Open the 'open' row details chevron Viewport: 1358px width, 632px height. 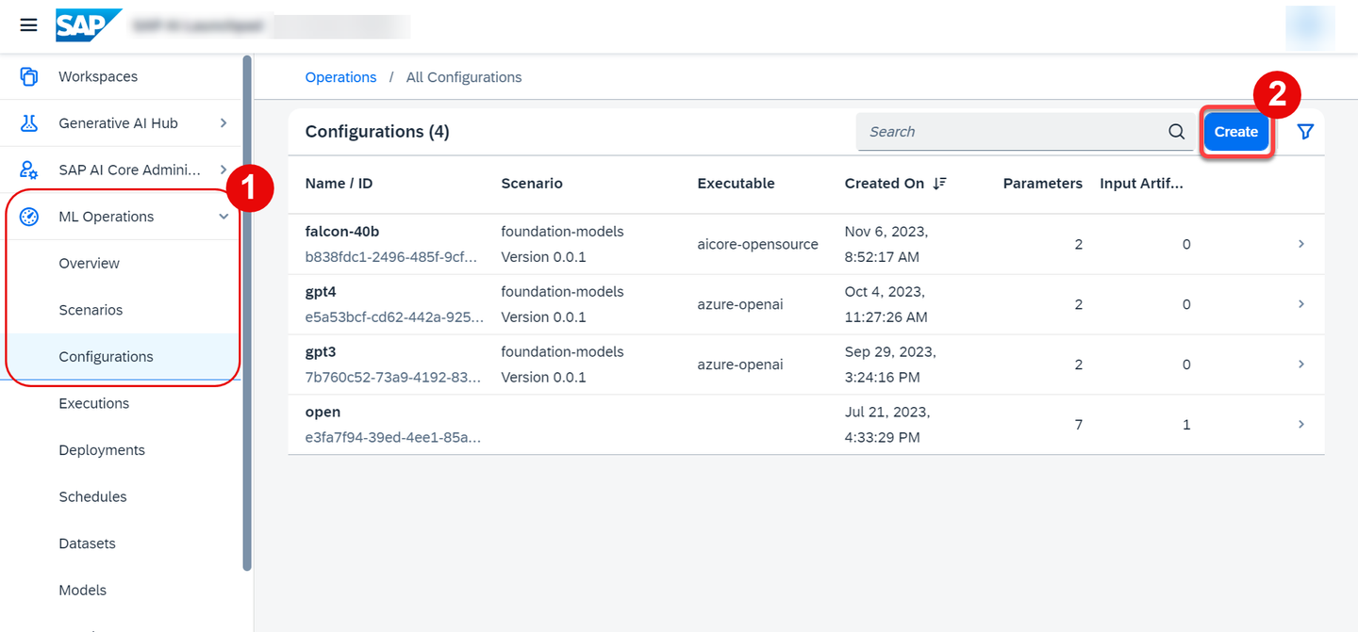pyautogui.click(x=1301, y=425)
